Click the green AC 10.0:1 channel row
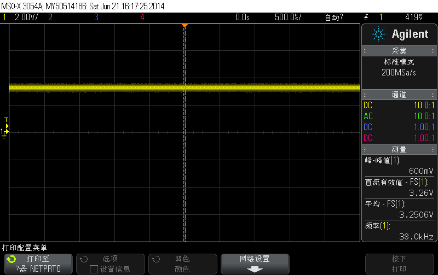This screenshot has width=438, height=275. click(x=399, y=116)
